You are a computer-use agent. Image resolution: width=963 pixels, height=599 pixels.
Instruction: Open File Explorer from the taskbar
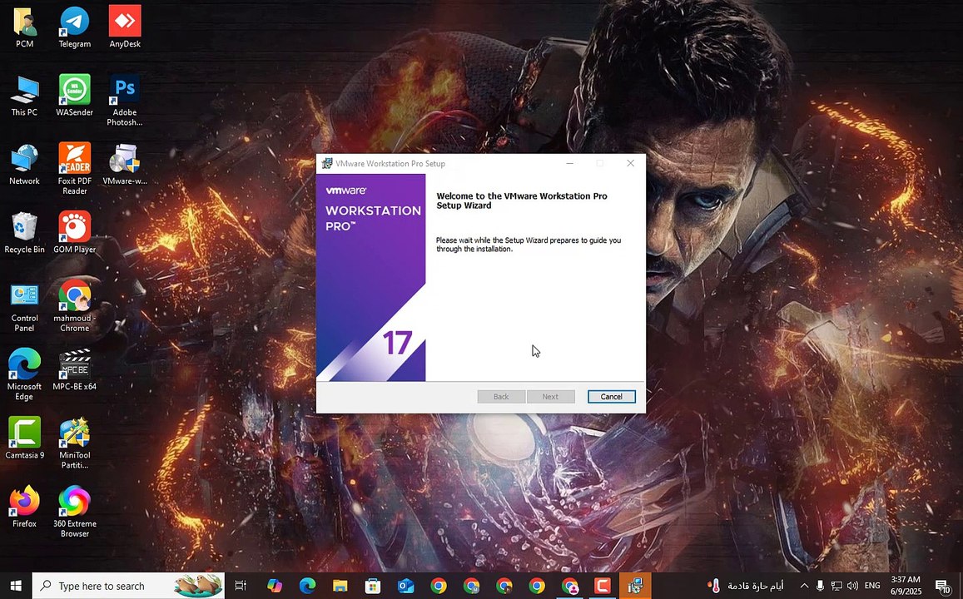coord(340,586)
